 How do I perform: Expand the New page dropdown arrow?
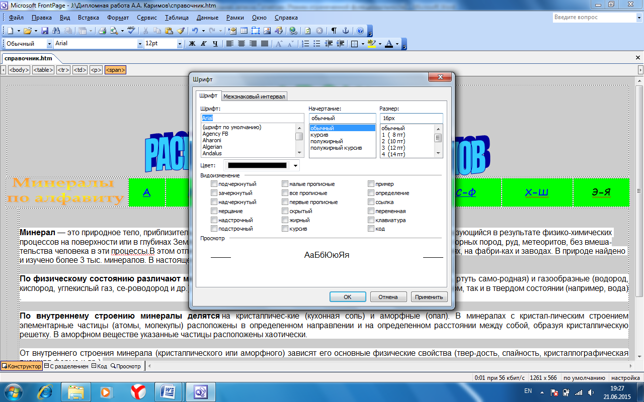coord(19,31)
